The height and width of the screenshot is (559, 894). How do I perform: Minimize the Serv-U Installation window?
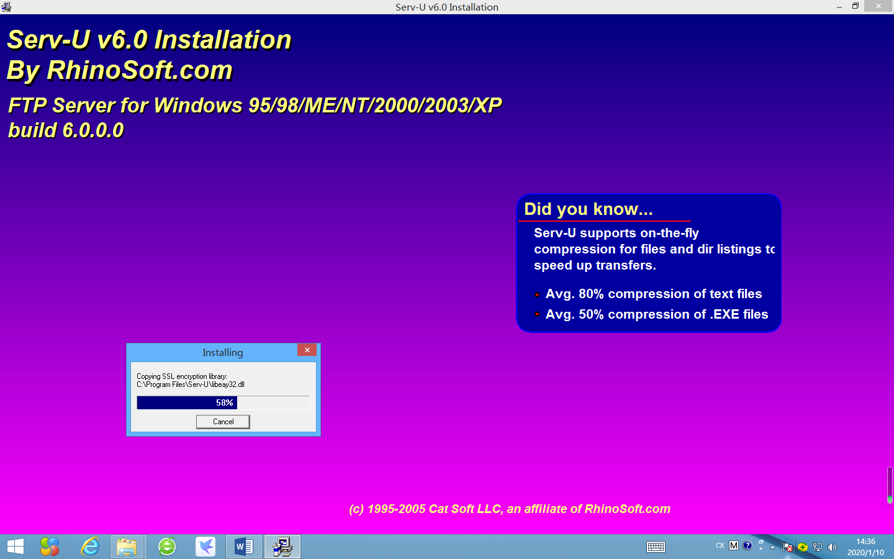coord(839,7)
